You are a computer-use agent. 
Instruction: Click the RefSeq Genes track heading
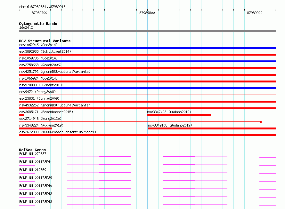[32, 150]
